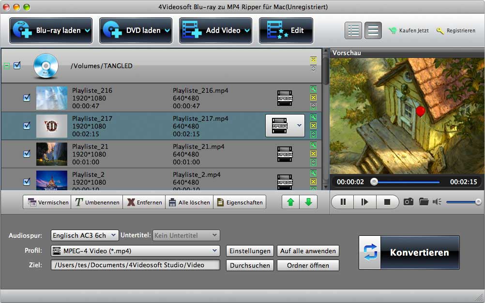Viewport: 485px width, 303px height.
Task: Stop the preview playback
Action: 387,202
